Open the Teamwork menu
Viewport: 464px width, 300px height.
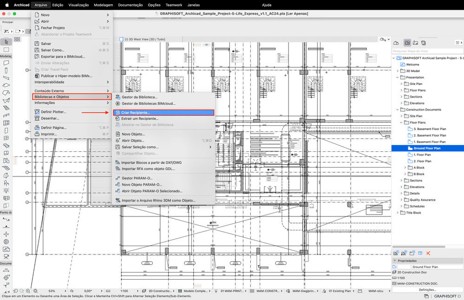[174, 5]
